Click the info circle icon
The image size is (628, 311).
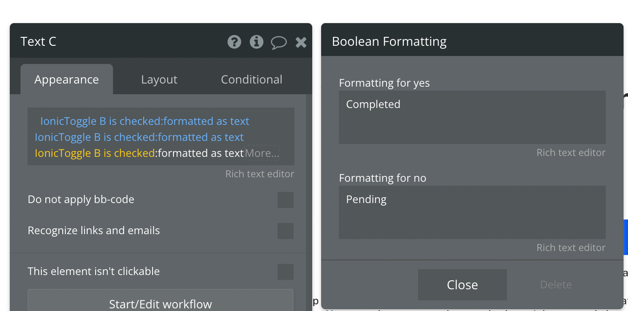point(257,42)
